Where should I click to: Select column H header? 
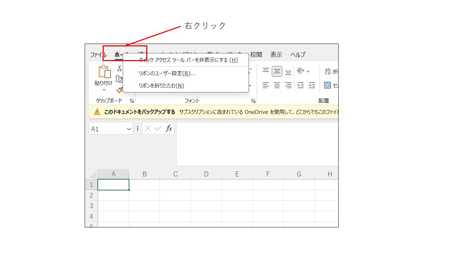pyautogui.click(x=327, y=174)
